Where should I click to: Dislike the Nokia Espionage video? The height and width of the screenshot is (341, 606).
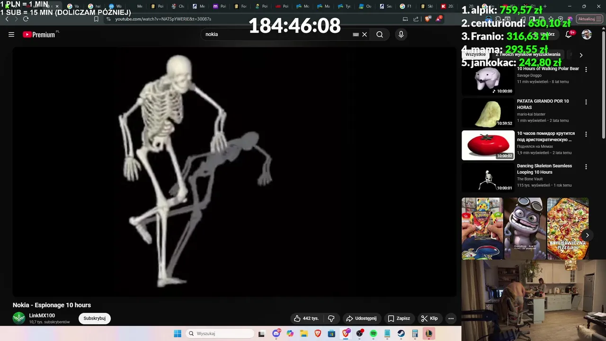tap(331, 318)
